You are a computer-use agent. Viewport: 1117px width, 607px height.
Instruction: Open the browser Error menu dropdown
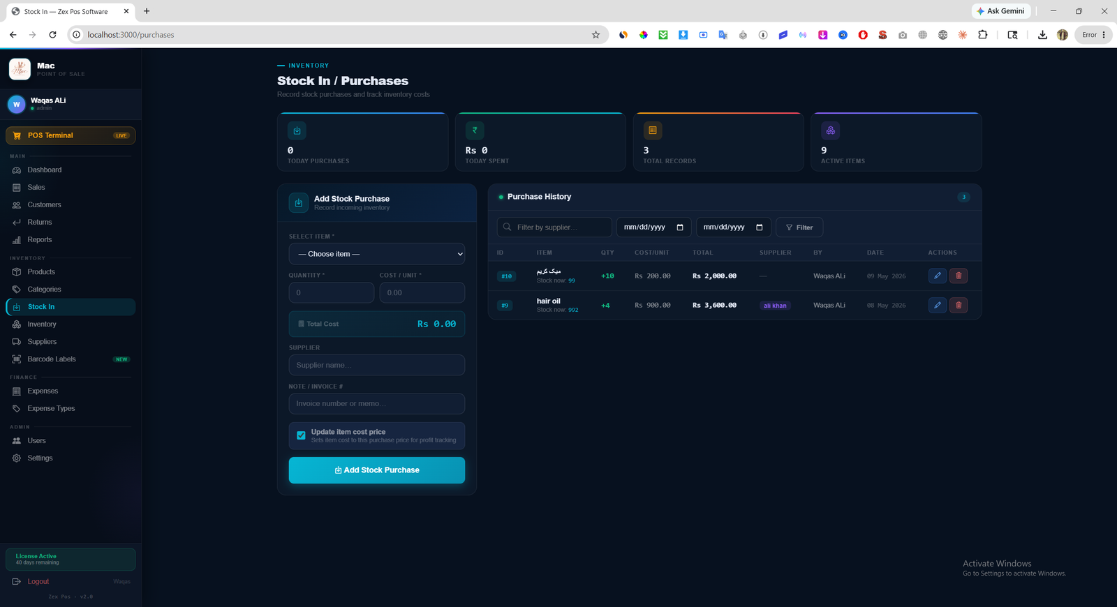click(x=1094, y=35)
